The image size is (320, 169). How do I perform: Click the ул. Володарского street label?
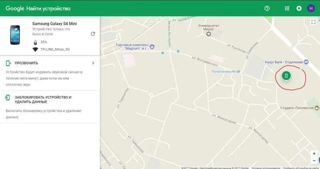pos(205,62)
